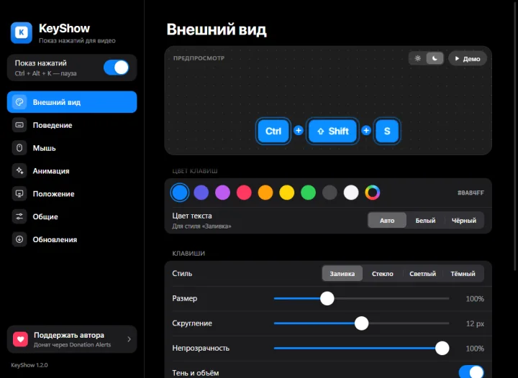Click the ПРЕДПРОСМОТР label
This screenshot has width=518, height=378.
tap(199, 58)
